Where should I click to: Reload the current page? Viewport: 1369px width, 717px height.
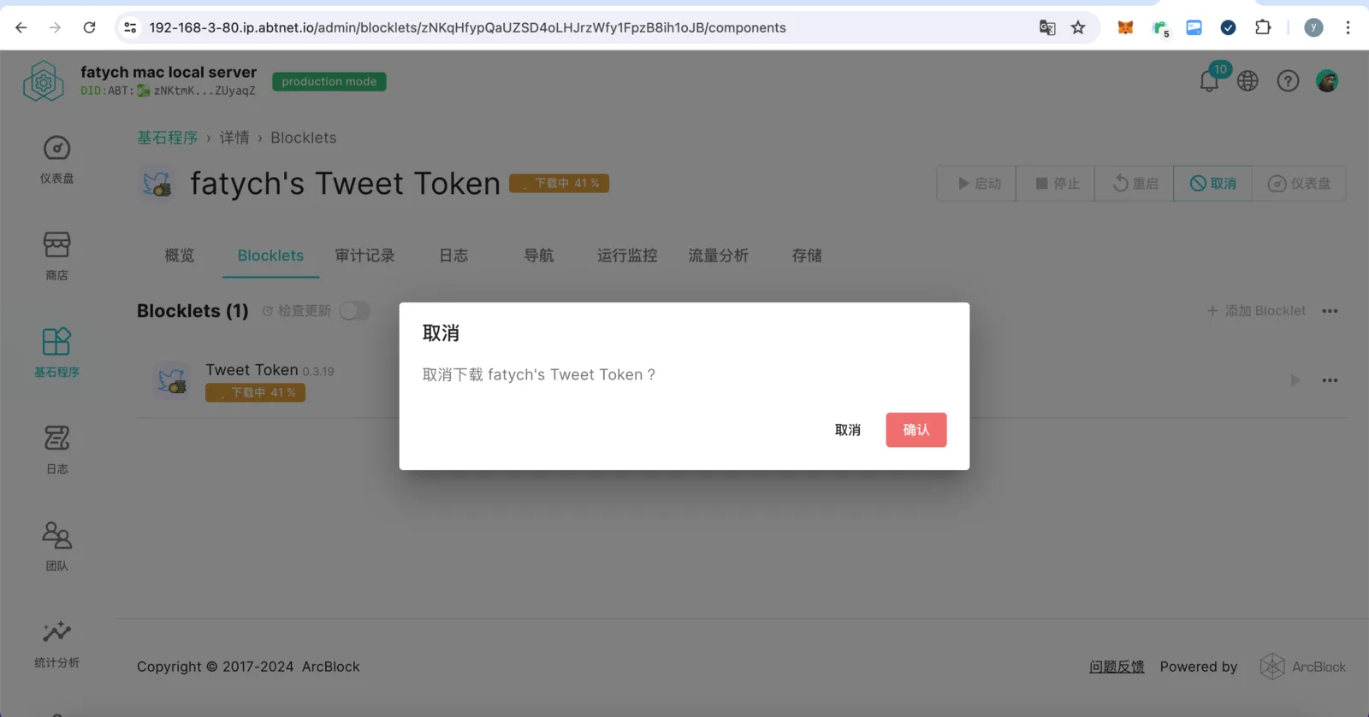(89, 27)
